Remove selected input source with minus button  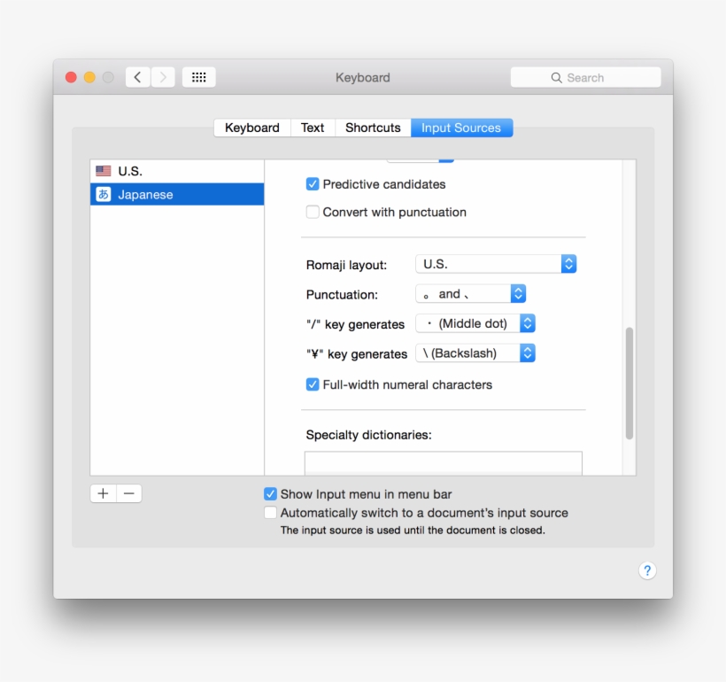click(129, 493)
